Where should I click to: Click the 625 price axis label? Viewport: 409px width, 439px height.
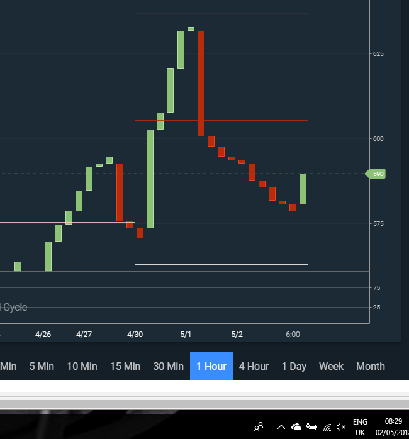coord(378,53)
